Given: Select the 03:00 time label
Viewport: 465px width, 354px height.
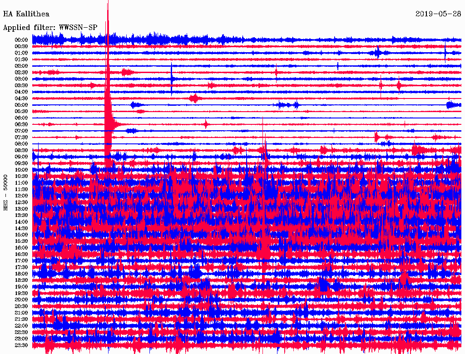Looking at the screenshot, I should (21, 79).
